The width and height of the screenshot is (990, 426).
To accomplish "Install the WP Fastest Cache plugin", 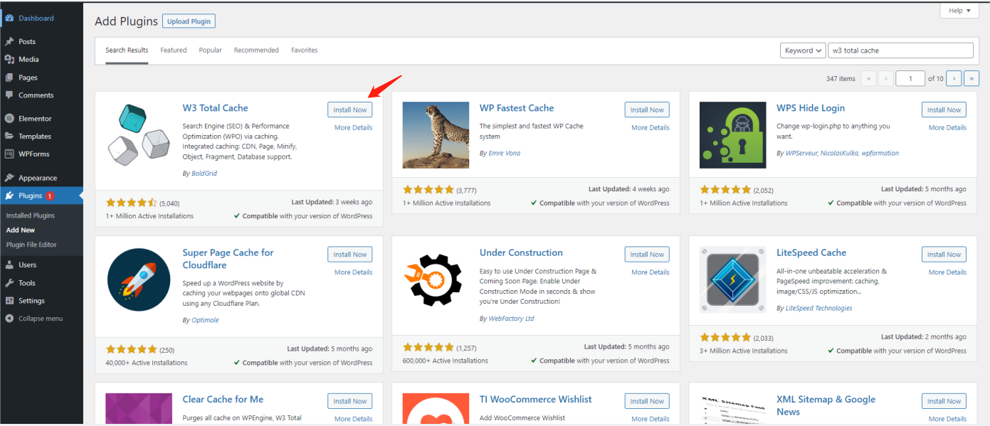I will [x=647, y=110].
